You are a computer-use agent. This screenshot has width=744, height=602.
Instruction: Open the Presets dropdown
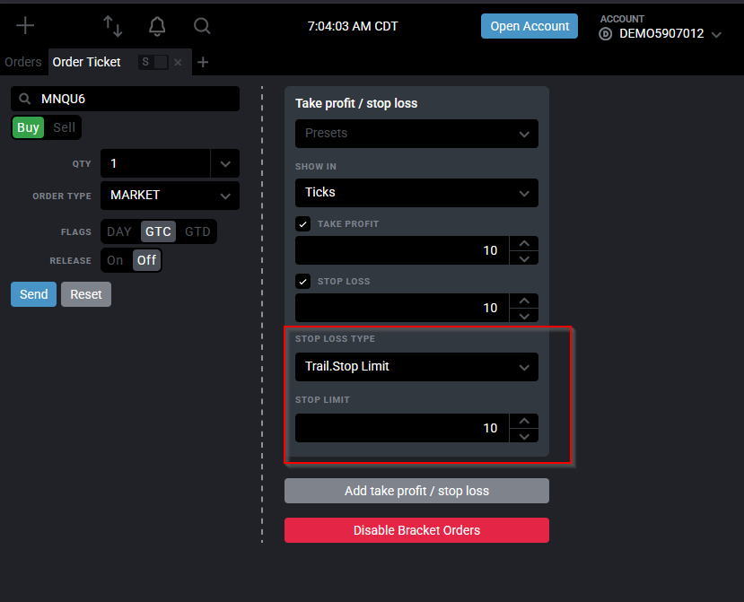pyautogui.click(x=416, y=134)
